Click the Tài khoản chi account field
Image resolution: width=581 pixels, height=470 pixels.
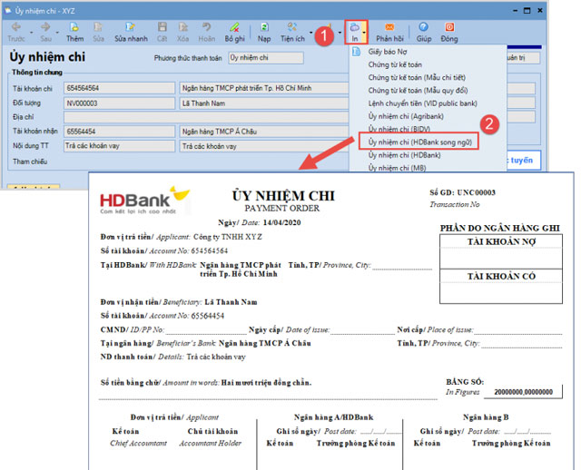[116, 89]
